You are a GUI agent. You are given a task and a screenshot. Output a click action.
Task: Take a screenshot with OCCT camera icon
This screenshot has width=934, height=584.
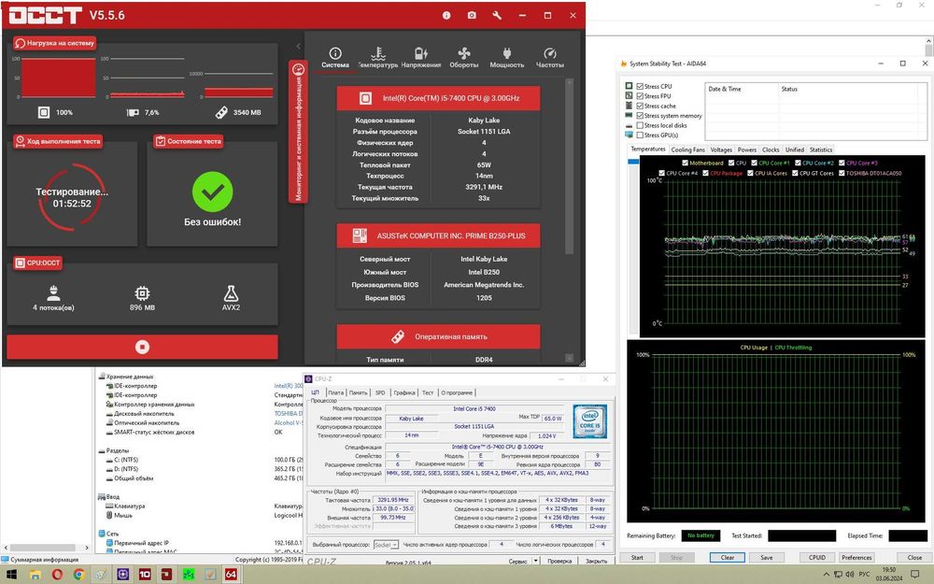pos(472,16)
